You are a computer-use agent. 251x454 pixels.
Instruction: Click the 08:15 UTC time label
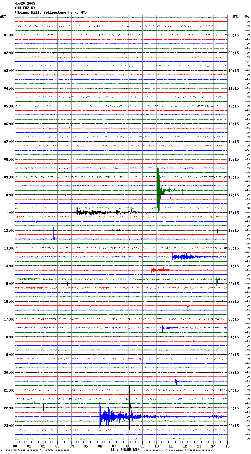click(234, 35)
